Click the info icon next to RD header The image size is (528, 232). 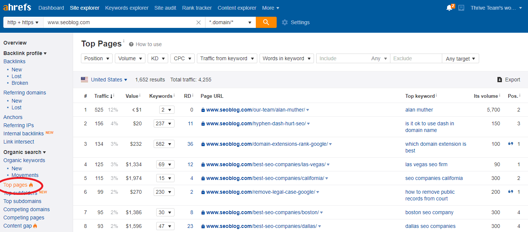(x=193, y=96)
